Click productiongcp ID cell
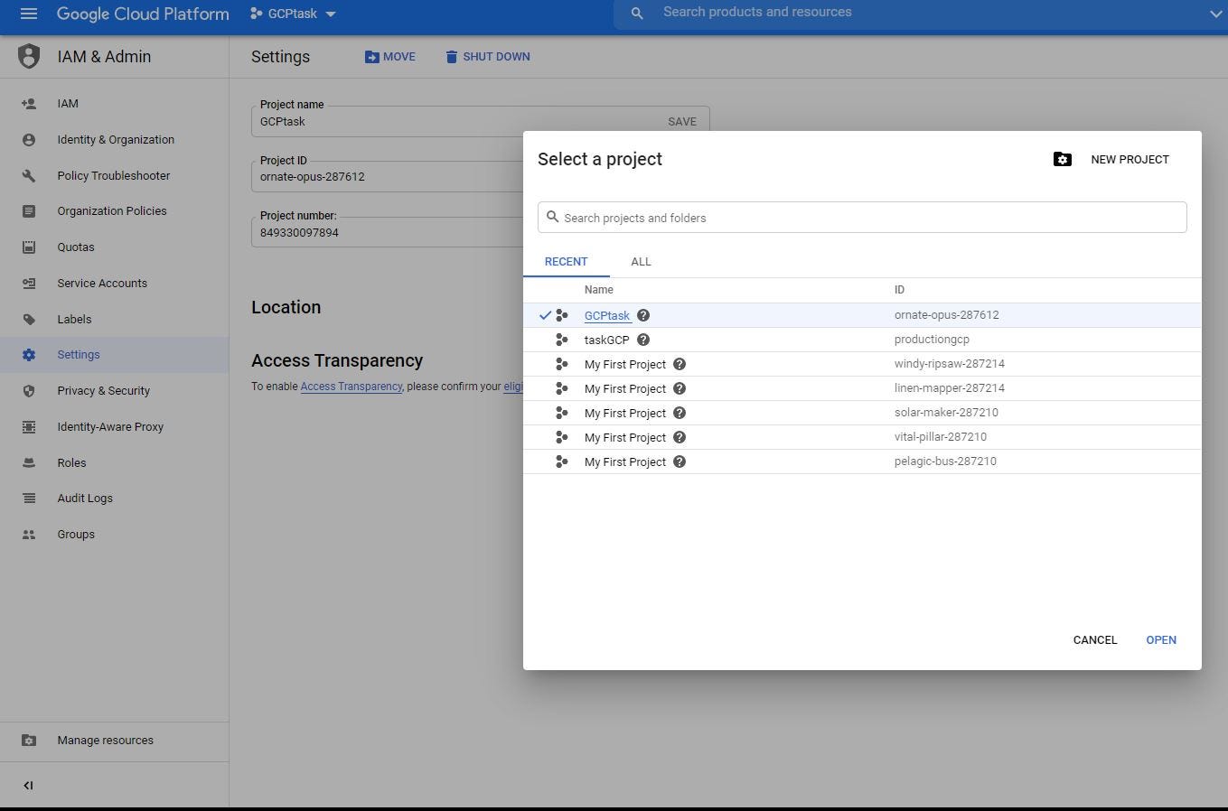The image size is (1228, 811). [932, 340]
